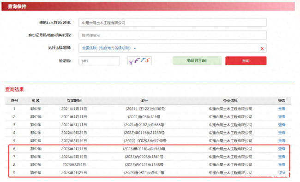Select case number (2022) 辽0293执恢240号

pyautogui.click(x=145, y=141)
